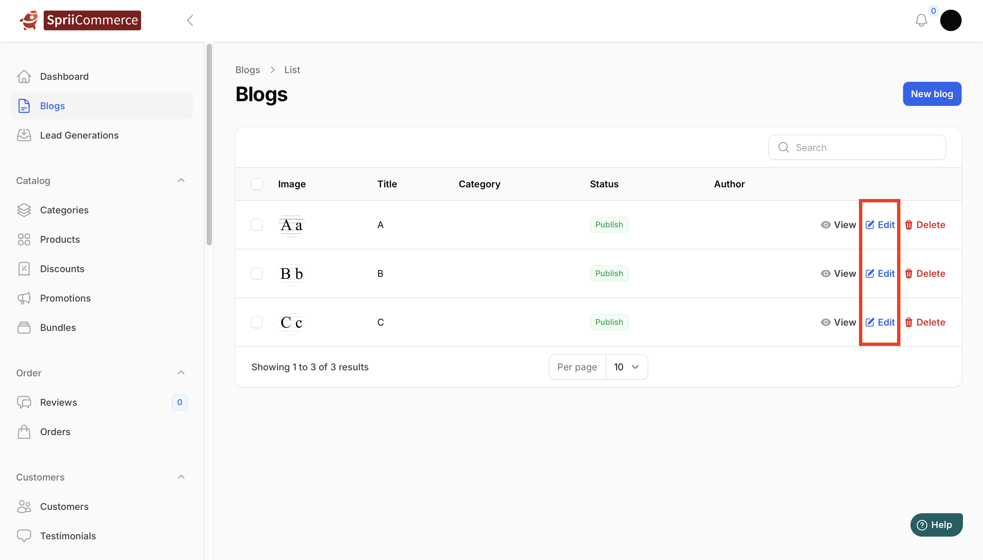Collapse sidebar with the left chevron
This screenshot has height=560, width=983.
coord(190,20)
